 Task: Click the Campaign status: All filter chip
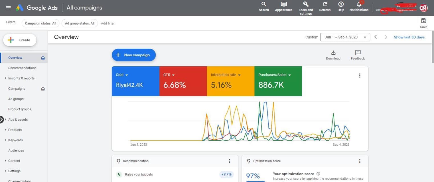click(x=40, y=23)
